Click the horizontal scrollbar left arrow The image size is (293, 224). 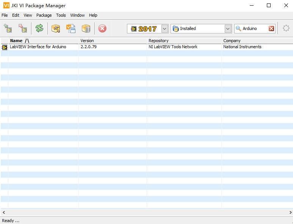[4, 212]
